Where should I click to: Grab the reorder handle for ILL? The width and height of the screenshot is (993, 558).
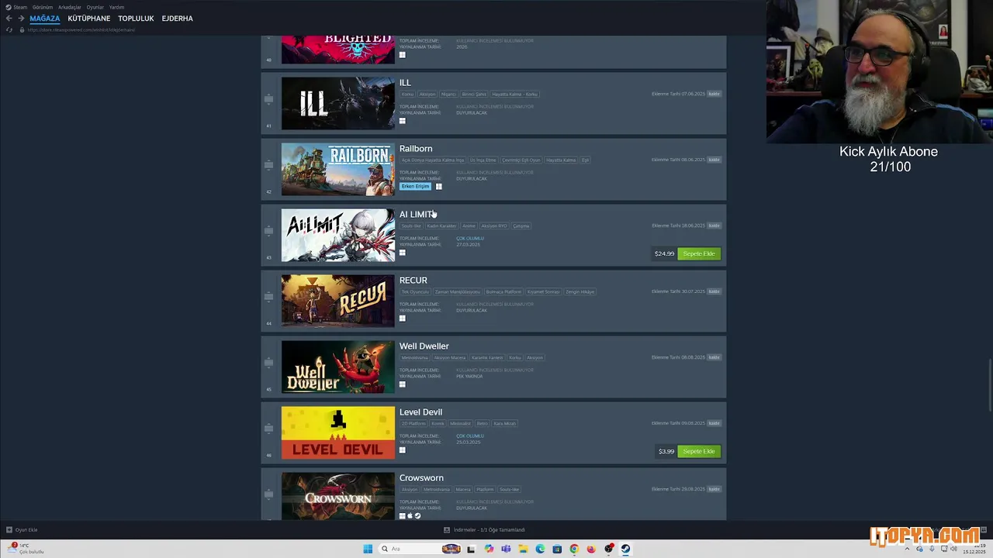pos(268,99)
